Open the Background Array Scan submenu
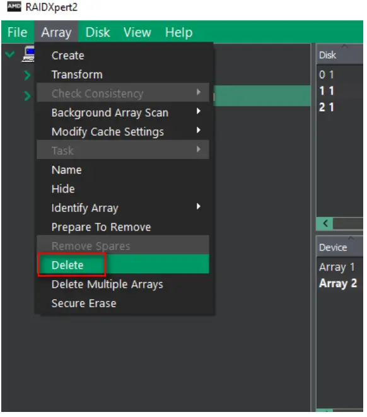367x417 pixels. pos(123,112)
